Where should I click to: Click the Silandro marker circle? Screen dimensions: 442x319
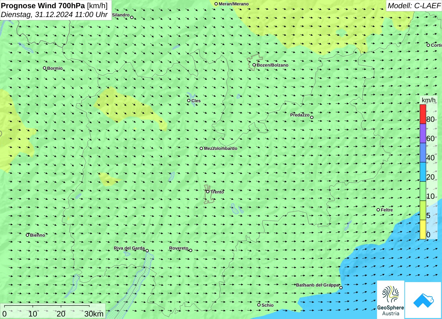click(x=132, y=17)
